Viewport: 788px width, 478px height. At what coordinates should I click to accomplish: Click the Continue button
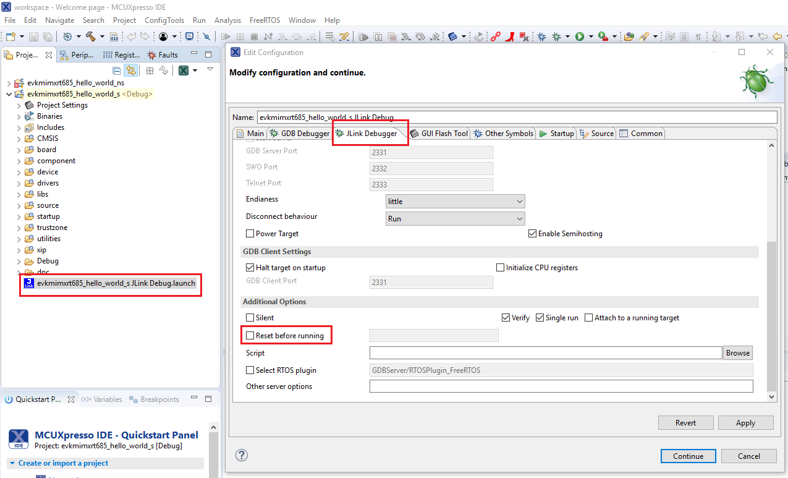688,456
